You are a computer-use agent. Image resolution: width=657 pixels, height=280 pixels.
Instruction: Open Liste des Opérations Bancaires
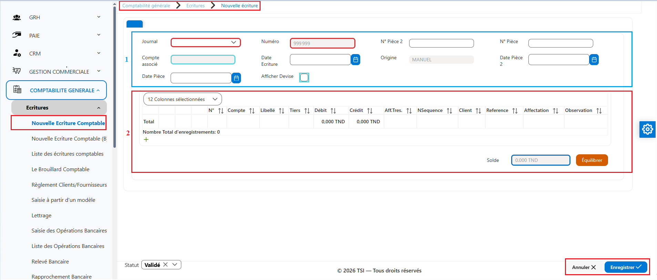[x=68, y=246]
